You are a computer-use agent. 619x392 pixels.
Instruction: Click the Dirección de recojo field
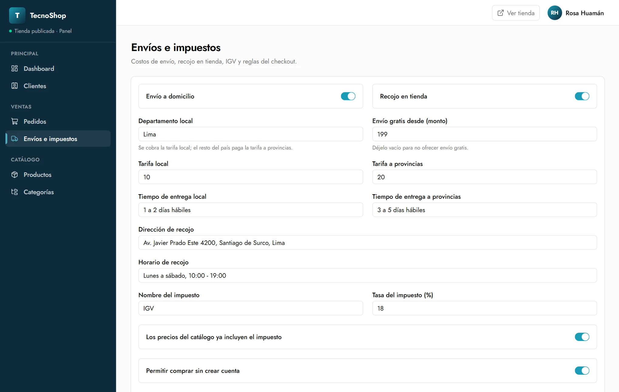[x=367, y=243]
